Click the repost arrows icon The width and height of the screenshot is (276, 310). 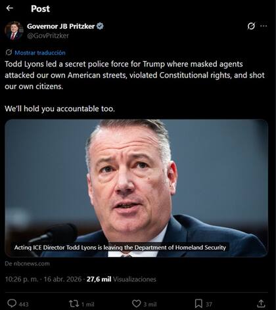[74, 303]
